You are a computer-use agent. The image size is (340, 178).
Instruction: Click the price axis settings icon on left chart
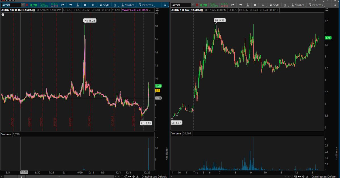tap(157, 10)
